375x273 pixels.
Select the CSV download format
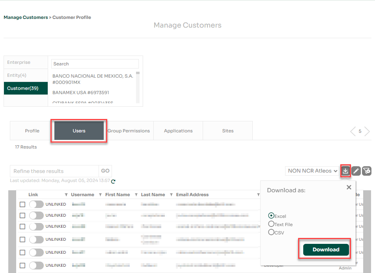(x=272, y=232)
